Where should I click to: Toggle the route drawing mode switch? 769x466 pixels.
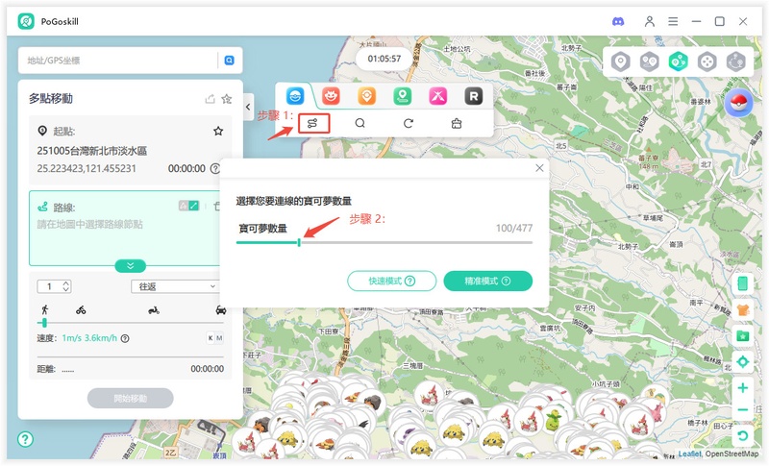(188, 206)
